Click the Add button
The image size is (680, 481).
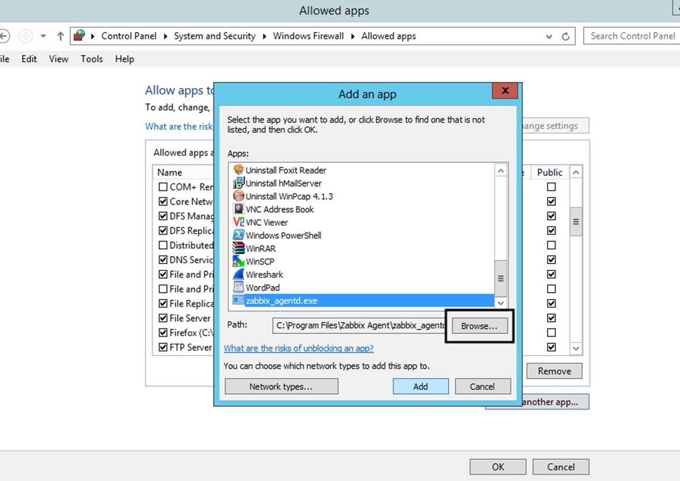[420, 386]
